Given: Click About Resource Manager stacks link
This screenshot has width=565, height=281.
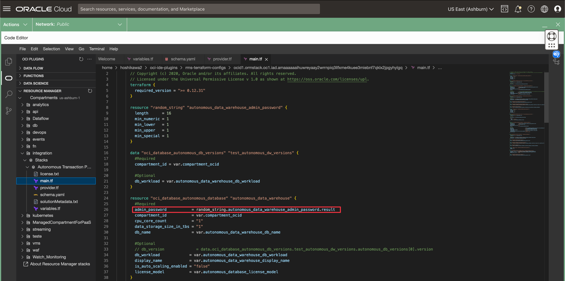Looking at the screenshot, I should 60,264.
